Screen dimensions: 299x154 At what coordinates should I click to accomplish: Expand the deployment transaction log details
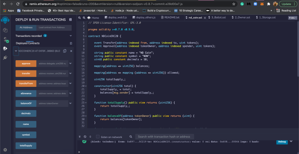click(x=291, y=141)
